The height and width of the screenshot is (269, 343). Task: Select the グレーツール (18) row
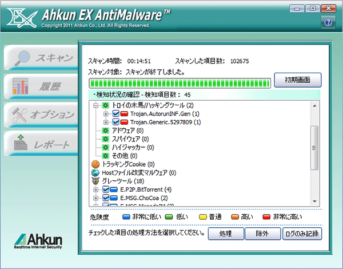pyautogui.click(x=123, y=181)
